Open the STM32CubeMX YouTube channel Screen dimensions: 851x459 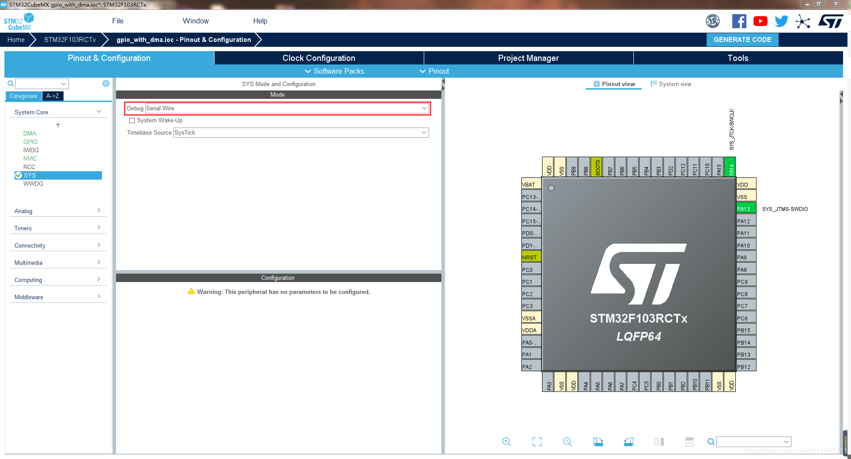click(760, 21)
